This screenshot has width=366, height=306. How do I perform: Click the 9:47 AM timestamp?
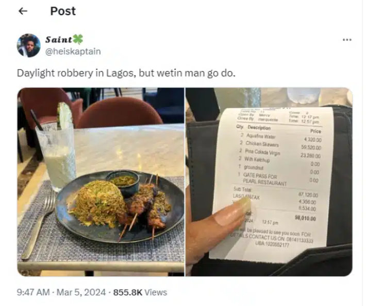coord(33,292)
